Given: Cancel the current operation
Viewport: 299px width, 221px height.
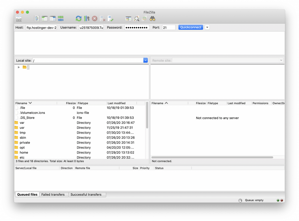Looking at the screenshot, I should [94, 18].
